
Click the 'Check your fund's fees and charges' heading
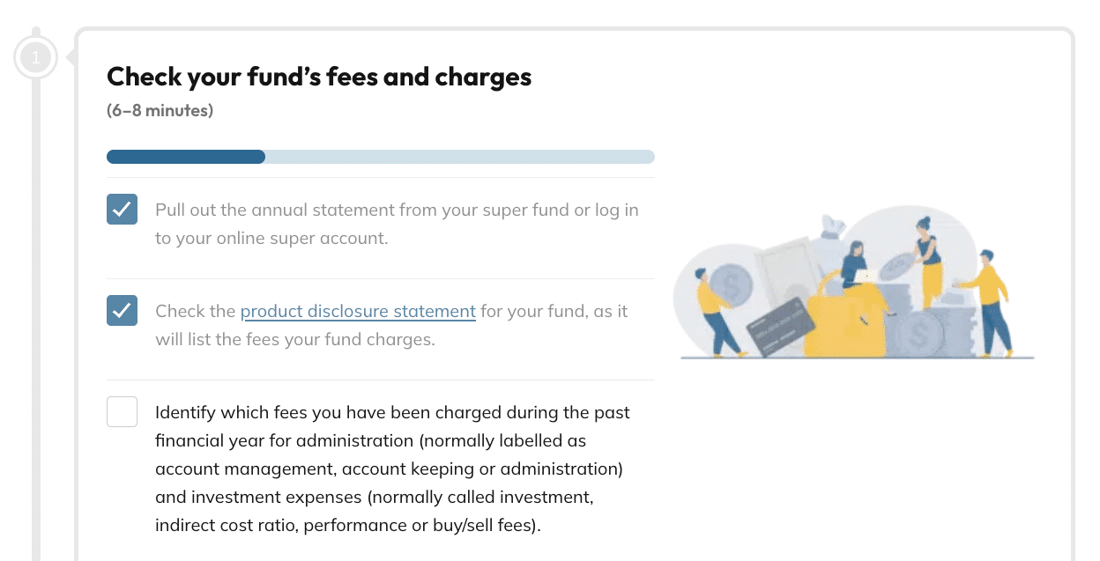(319, 78)
